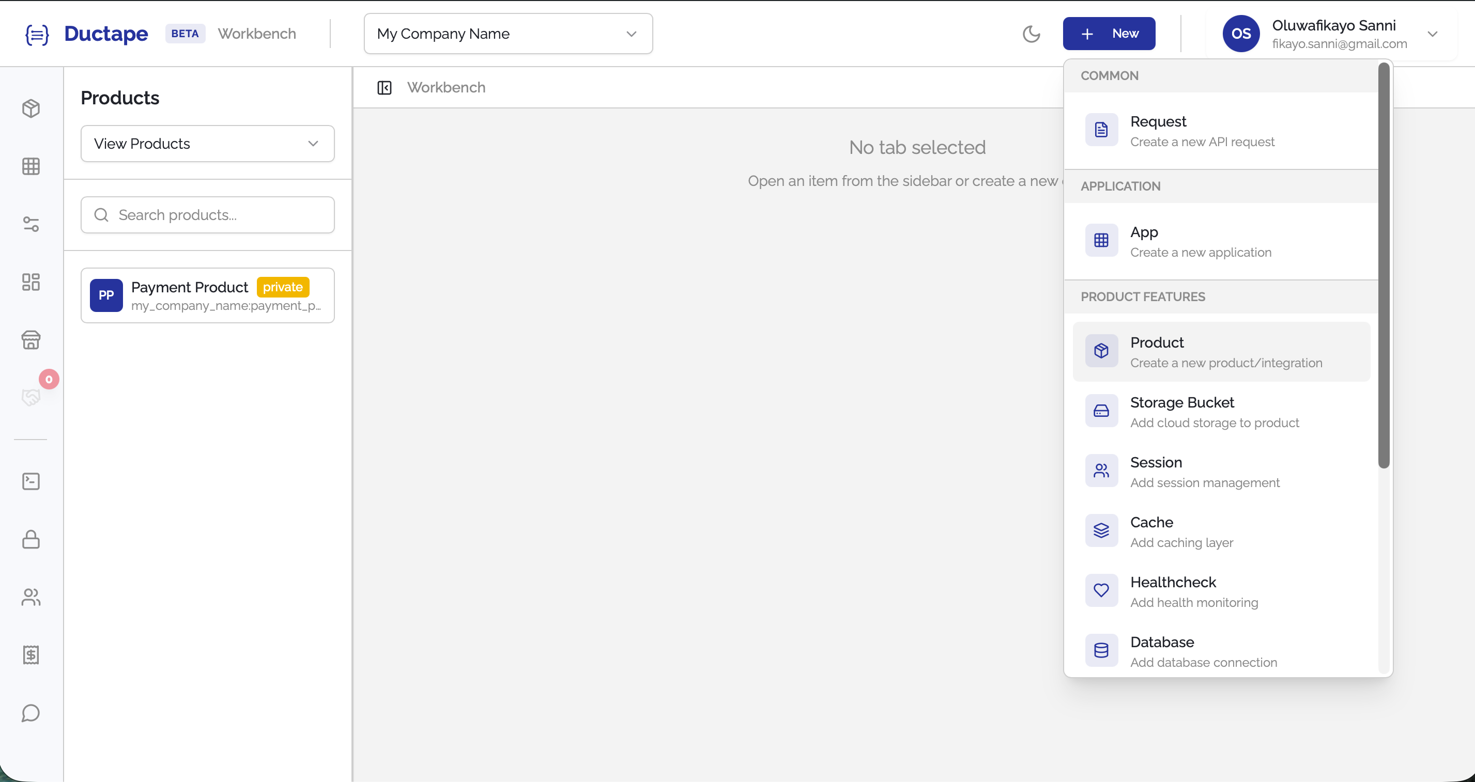The width and height of the screenshot is (1475, 782).
Task: Open the View Products dropdown
Action: click(207, 143)
